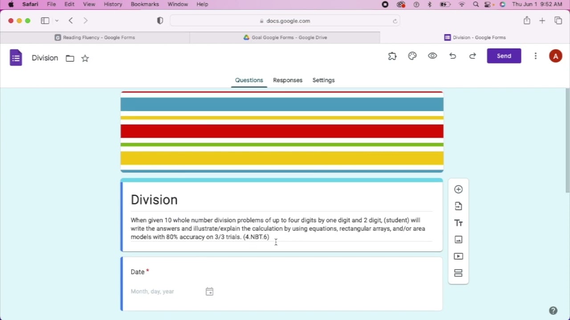Customize theme with palette icon
Viewport: 570px width, 320px height.
(x=412, y=56)
